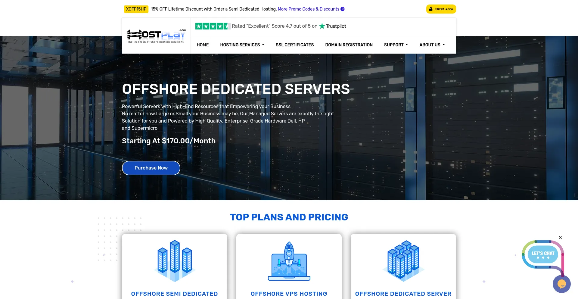Click the Offshore Semi Dedicated servers icon
This screenshot has width=578, height=299.
(175, 261)
